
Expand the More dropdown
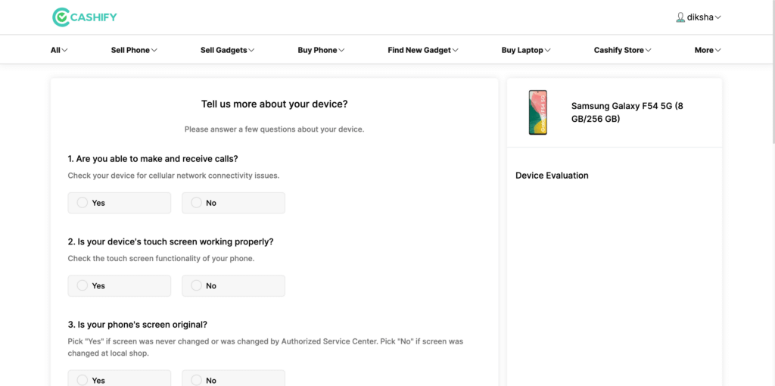pyautogui.click(x=708, y=50)
